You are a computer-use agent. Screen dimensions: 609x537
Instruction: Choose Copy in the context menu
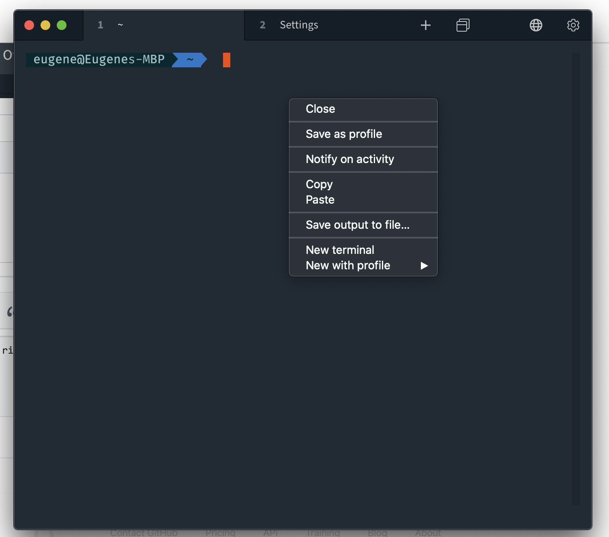(363, 185)
